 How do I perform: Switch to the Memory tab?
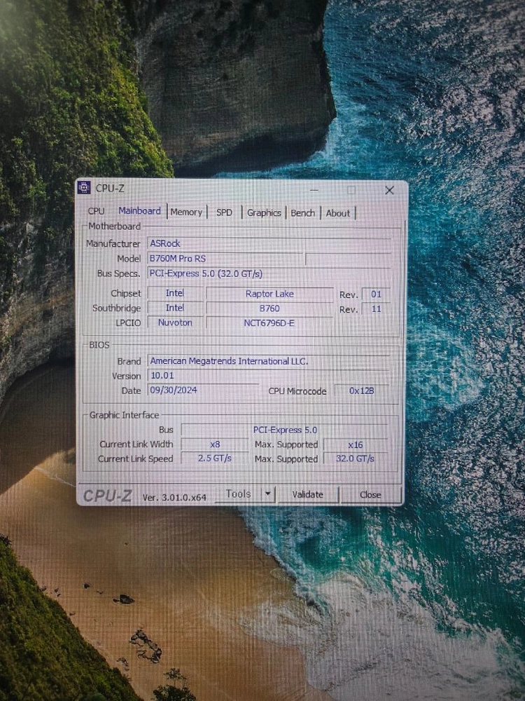pyautogui.click(x=186, y=212)
